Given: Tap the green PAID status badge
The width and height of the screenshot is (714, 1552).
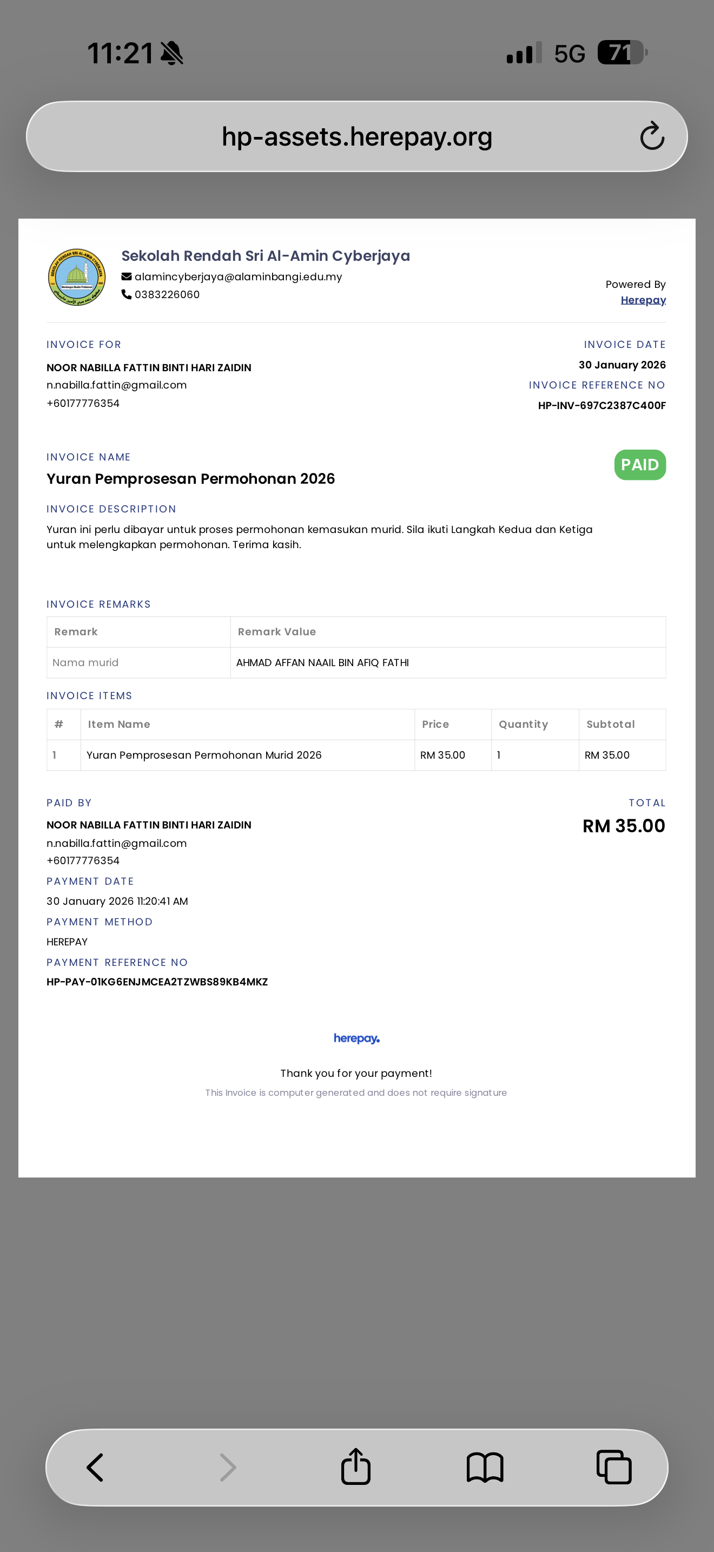Looking at the screenshot, I should (x=640, y=464).
